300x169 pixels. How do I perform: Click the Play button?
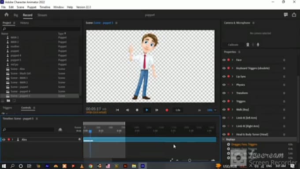pyautogui.click(x=147, y=110)
